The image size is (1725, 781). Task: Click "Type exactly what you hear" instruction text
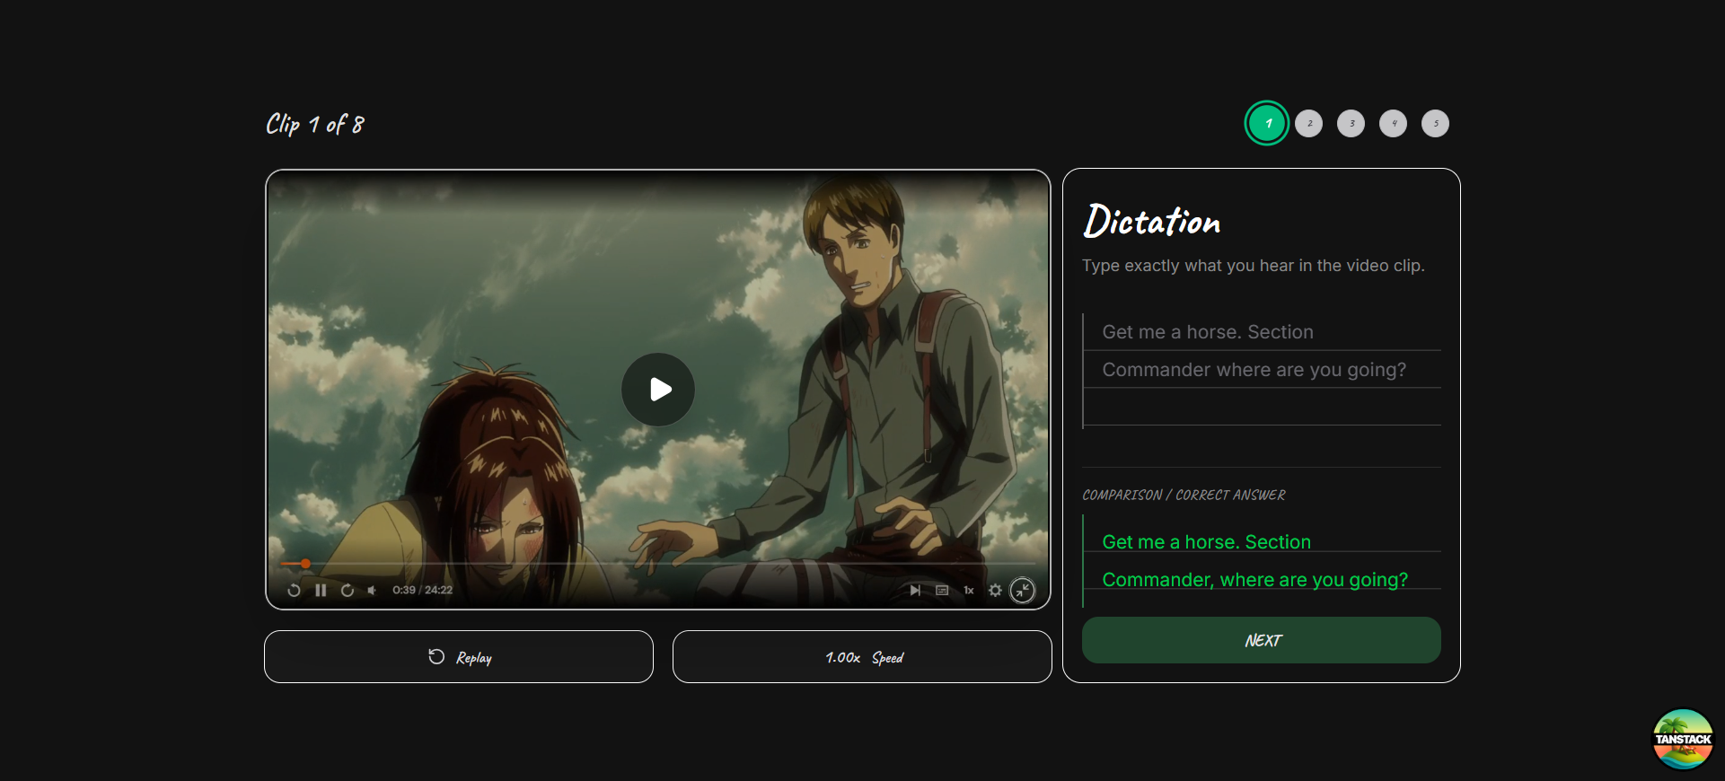[1254, 266]
